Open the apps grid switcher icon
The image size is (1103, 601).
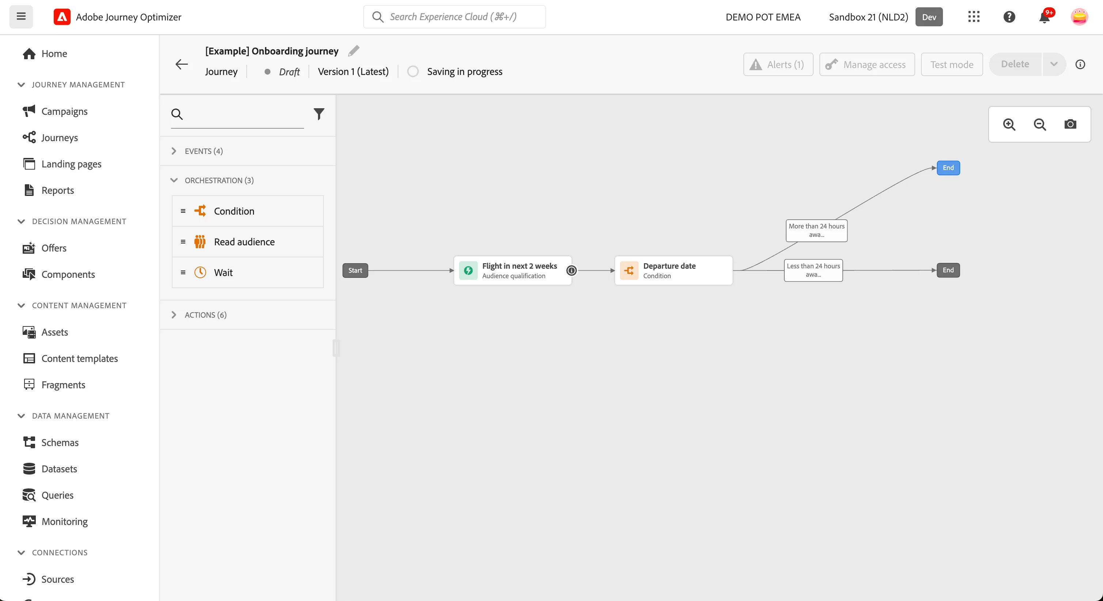point(974,17)
